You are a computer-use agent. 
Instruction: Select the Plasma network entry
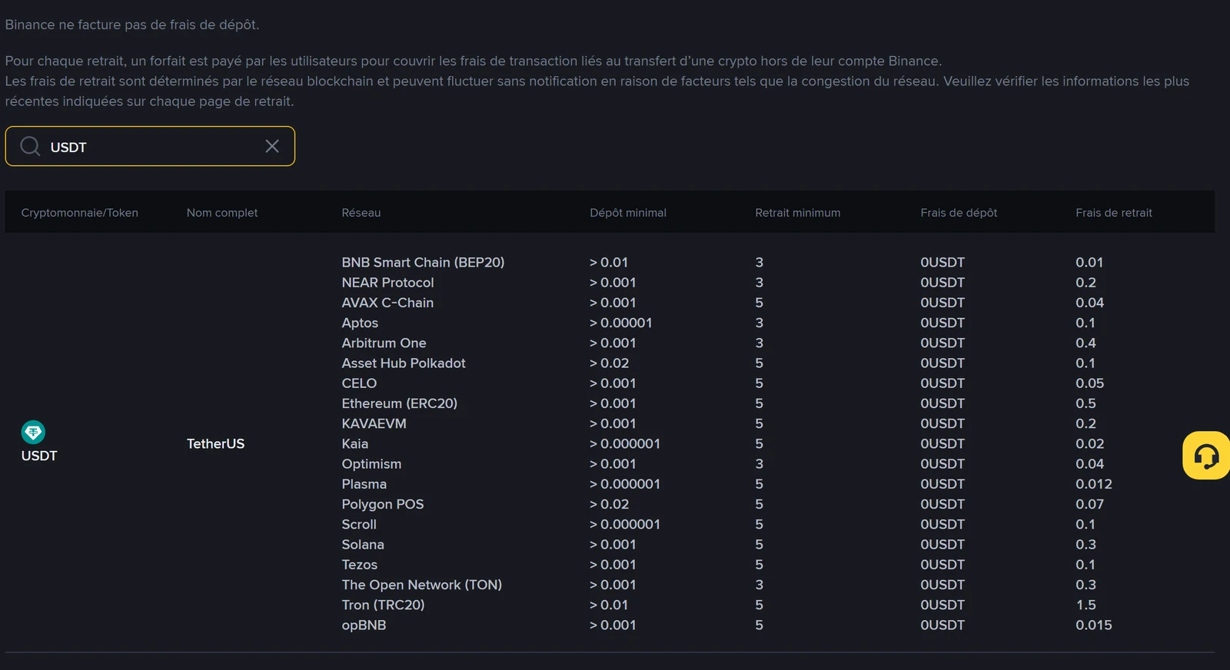(x=364, y=484)
